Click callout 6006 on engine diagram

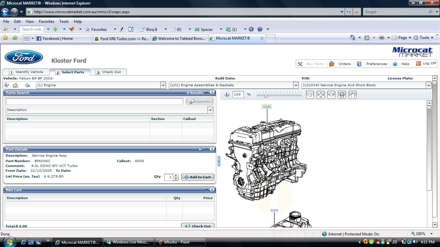pos(267,107)
